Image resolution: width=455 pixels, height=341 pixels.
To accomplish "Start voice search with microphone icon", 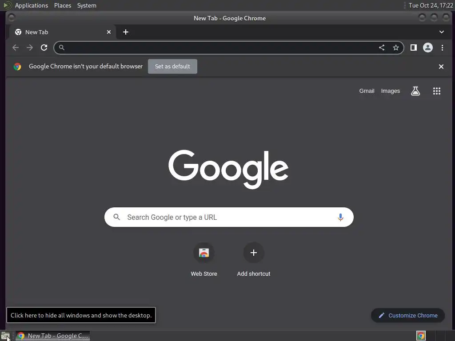I will (340, 217).
